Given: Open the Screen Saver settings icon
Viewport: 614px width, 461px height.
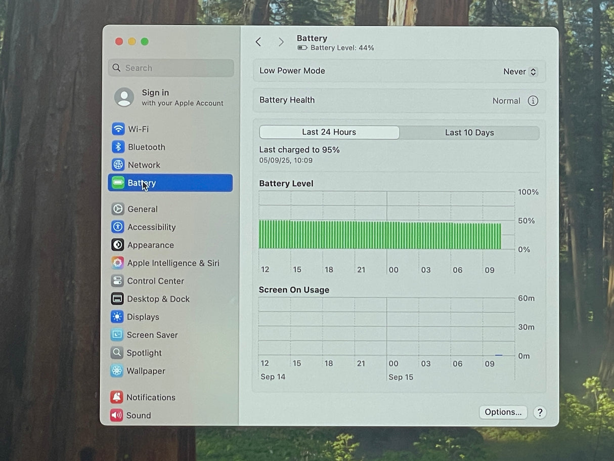Looking at the screenshot, I should click(x=118, y=334).
